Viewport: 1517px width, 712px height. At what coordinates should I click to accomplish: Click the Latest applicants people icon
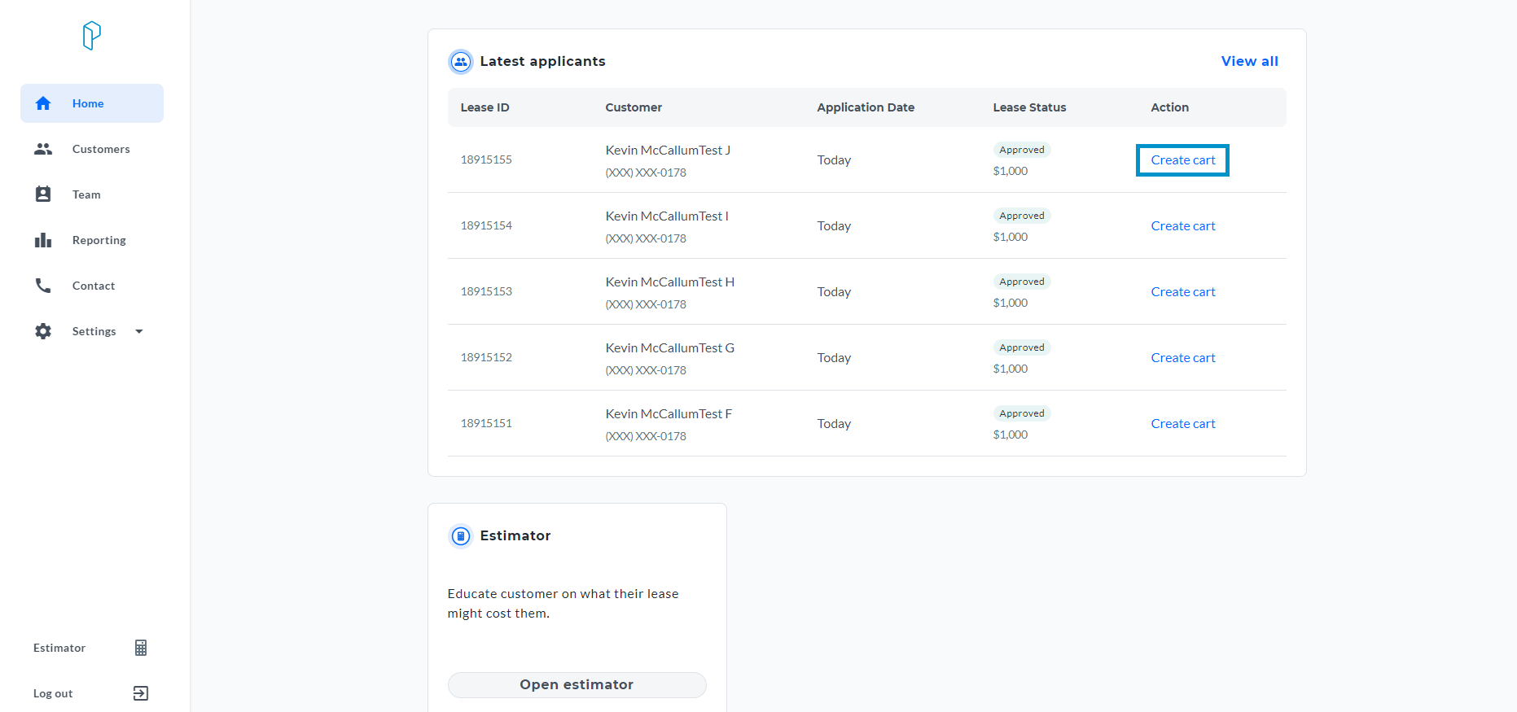click(x=461, y=61)
